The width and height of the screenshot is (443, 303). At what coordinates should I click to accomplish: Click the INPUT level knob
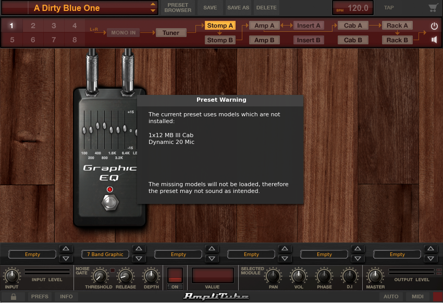click(x=11, y=275)
